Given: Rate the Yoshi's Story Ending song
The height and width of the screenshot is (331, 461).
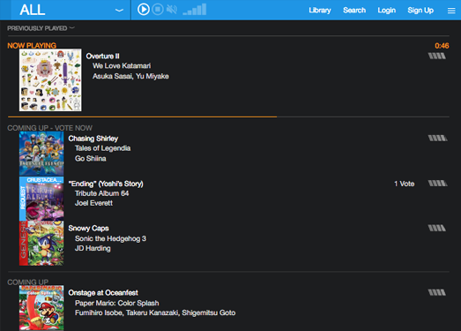Looking at the screenshot, I should point(437,184).
